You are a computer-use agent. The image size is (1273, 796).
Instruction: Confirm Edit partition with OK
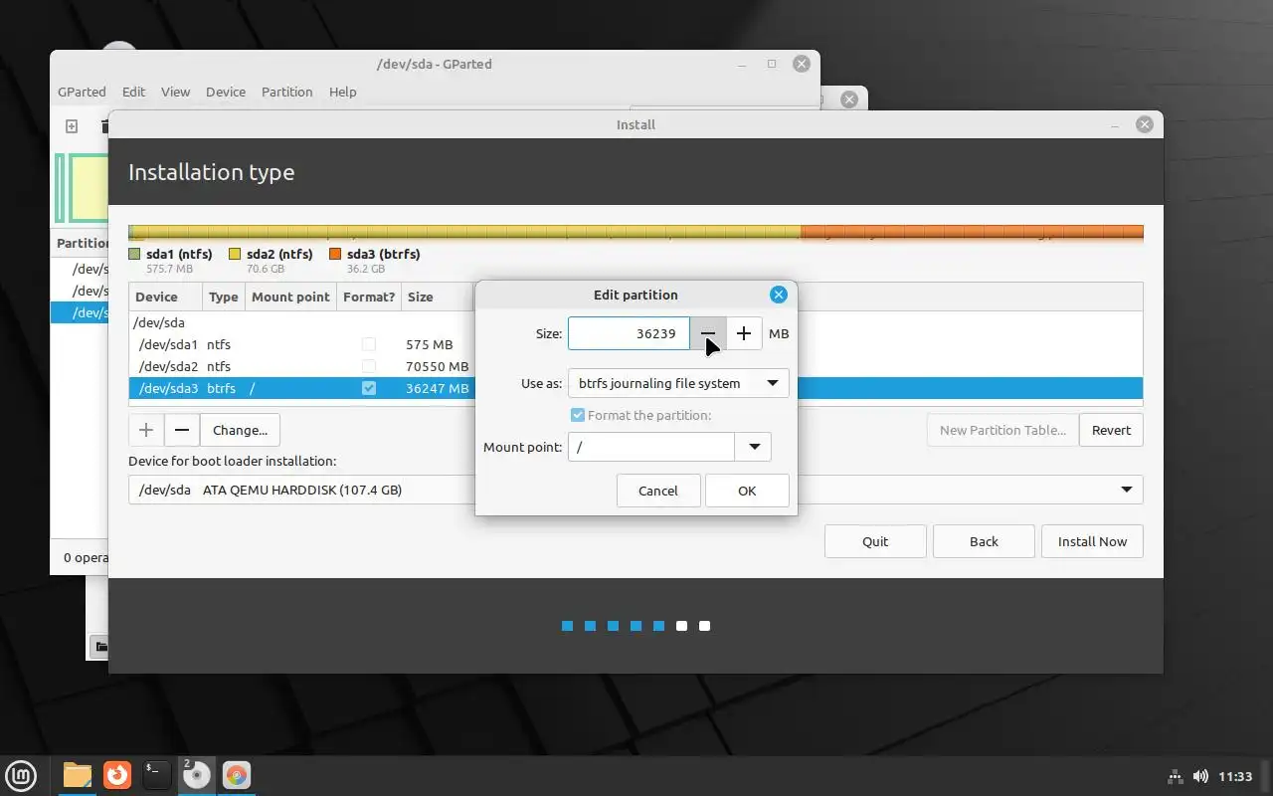coord(747,491)
